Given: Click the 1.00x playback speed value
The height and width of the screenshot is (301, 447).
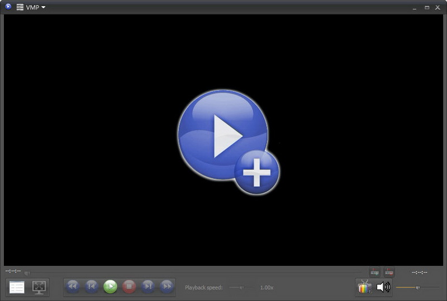Looking at the screenshot, I should tap(267, 288).
